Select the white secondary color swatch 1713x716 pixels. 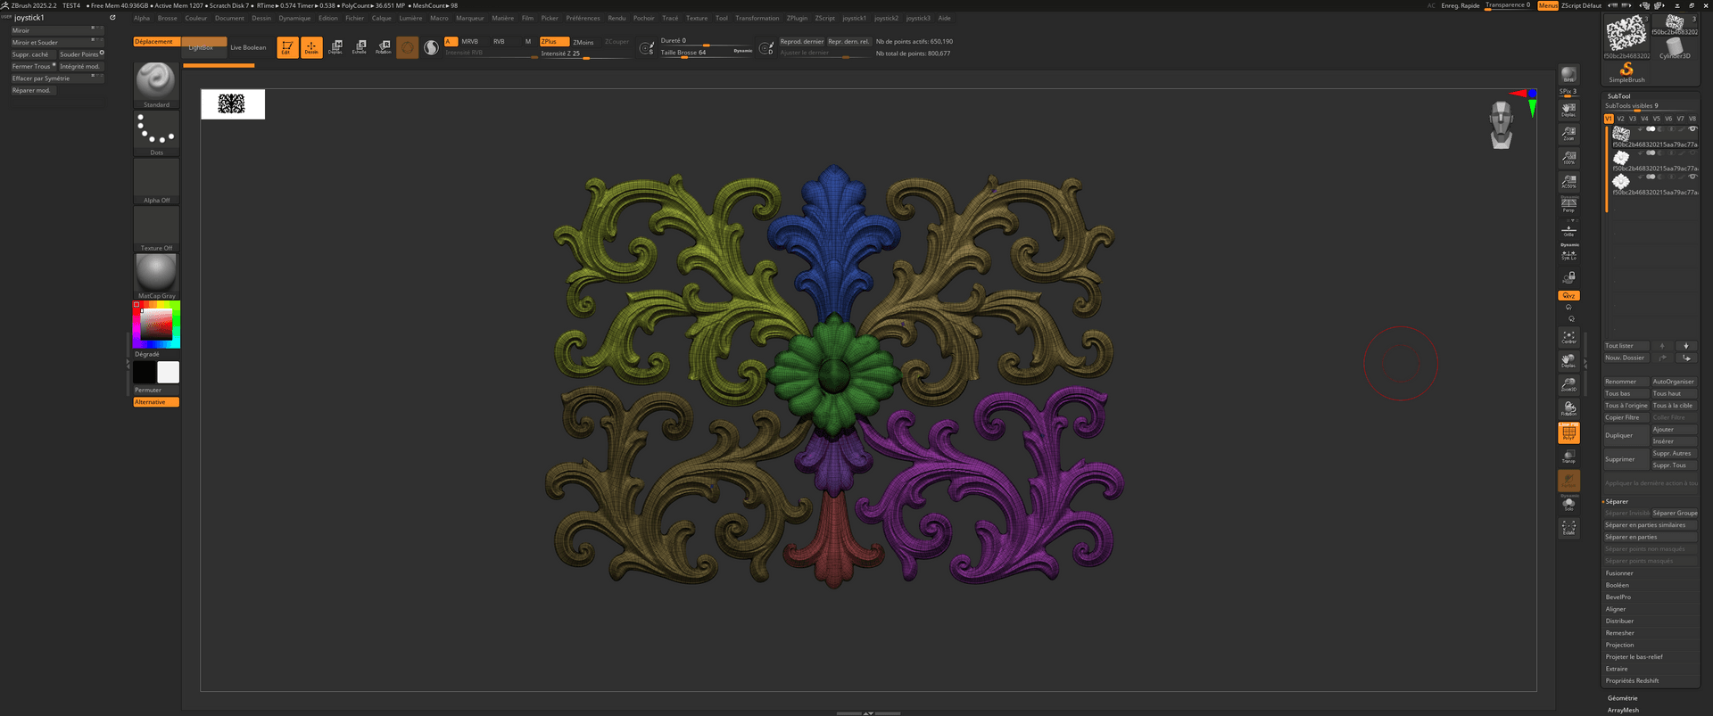[x=168, y=372]
